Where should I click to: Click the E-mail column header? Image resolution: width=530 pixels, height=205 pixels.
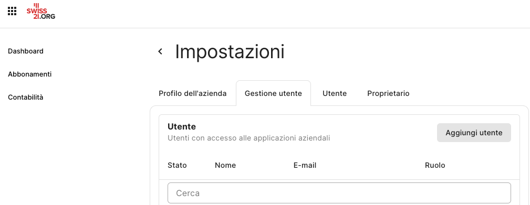tap(305, 165)
